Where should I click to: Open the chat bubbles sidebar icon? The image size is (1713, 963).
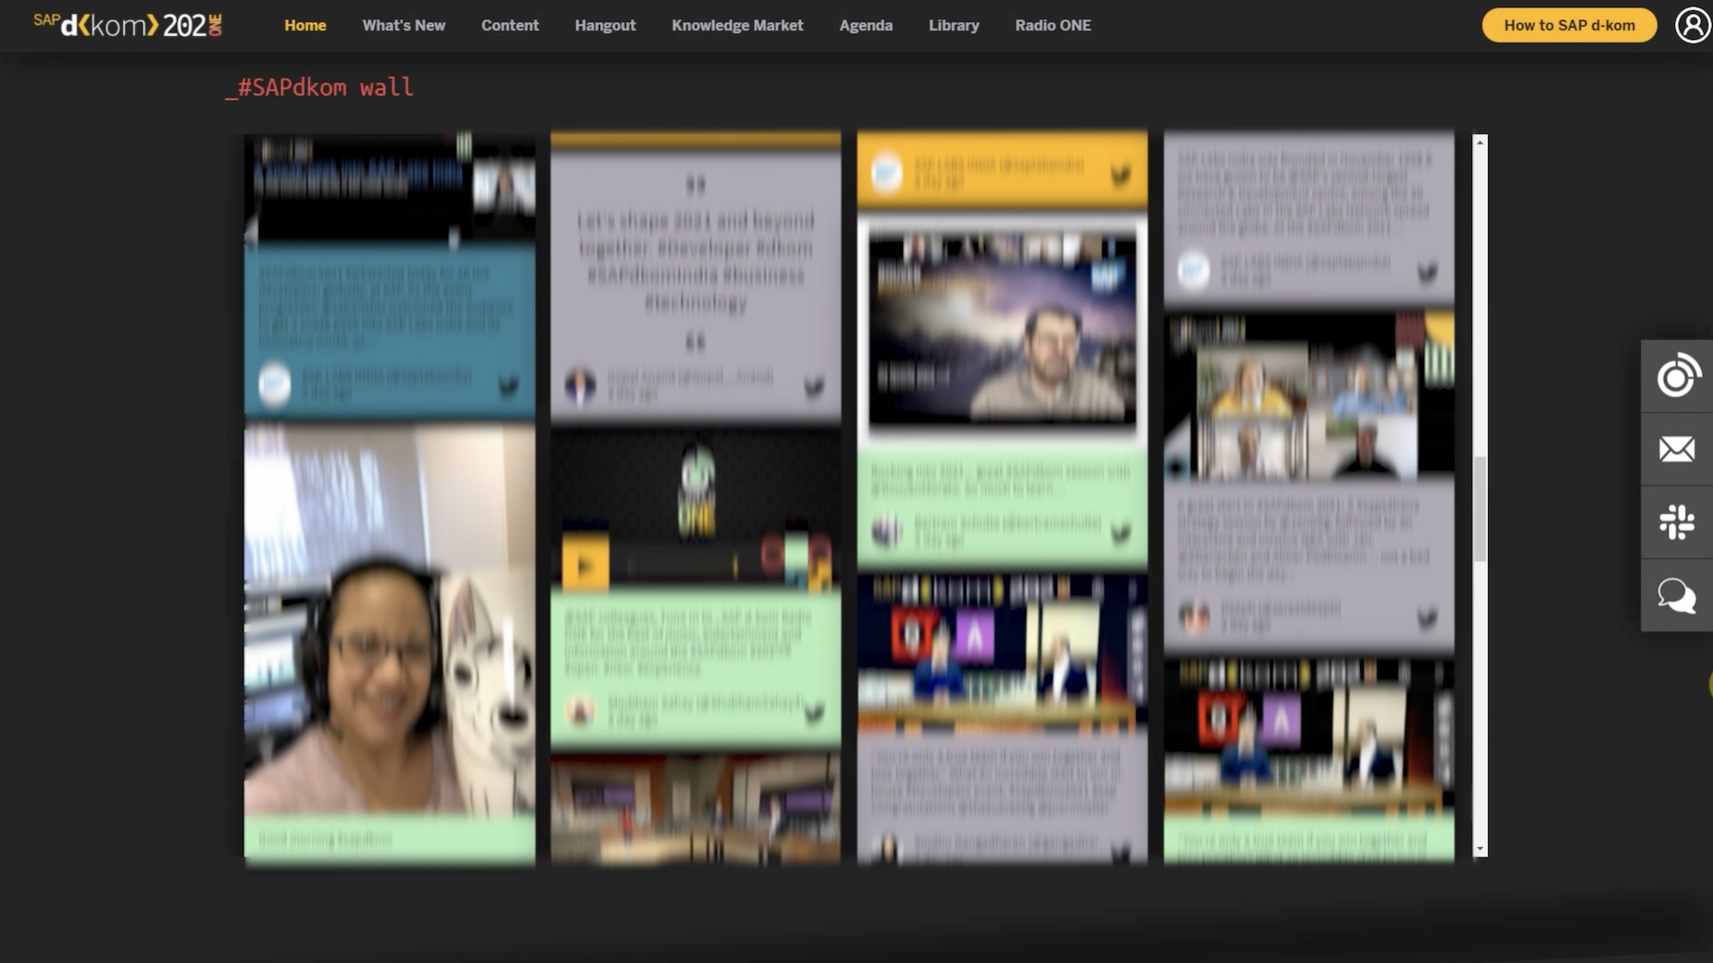[x=1677, y=595]
